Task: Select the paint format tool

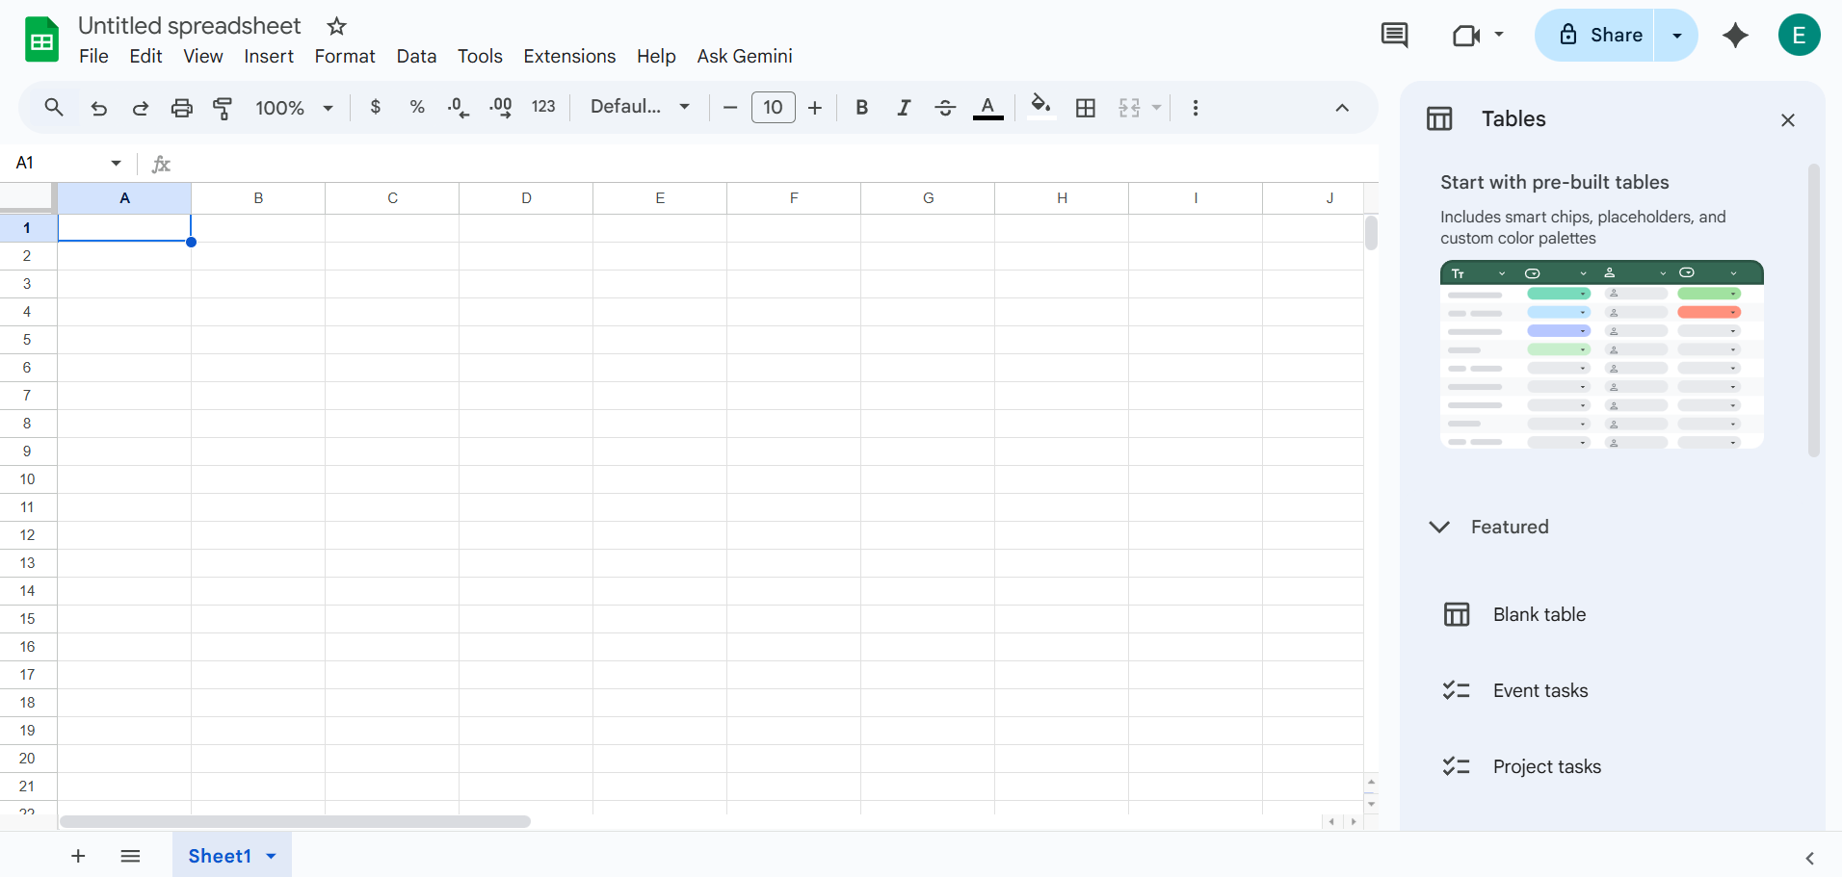Action: pyautogui.click(x=223, y=108)
